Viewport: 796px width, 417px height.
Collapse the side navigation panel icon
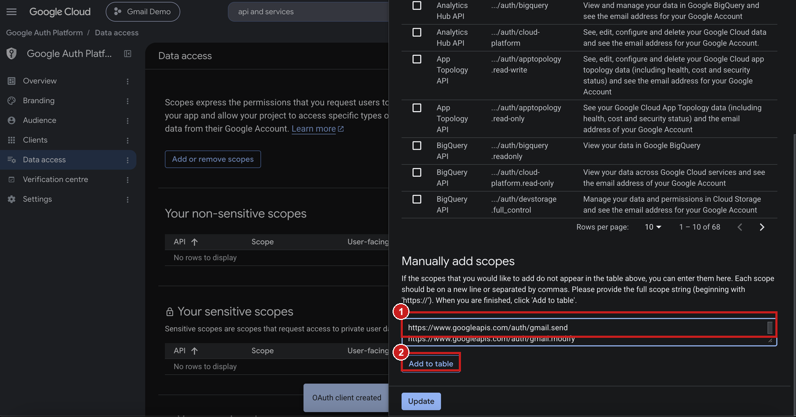click(128, 54)
